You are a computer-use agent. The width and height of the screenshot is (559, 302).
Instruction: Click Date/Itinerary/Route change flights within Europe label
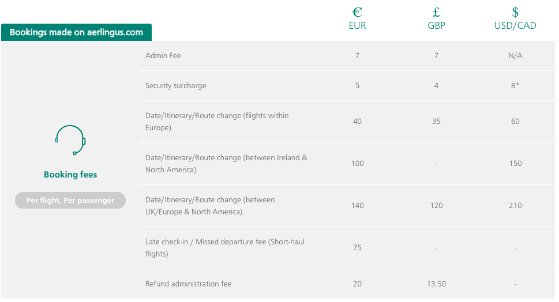(x=217, y=122)
